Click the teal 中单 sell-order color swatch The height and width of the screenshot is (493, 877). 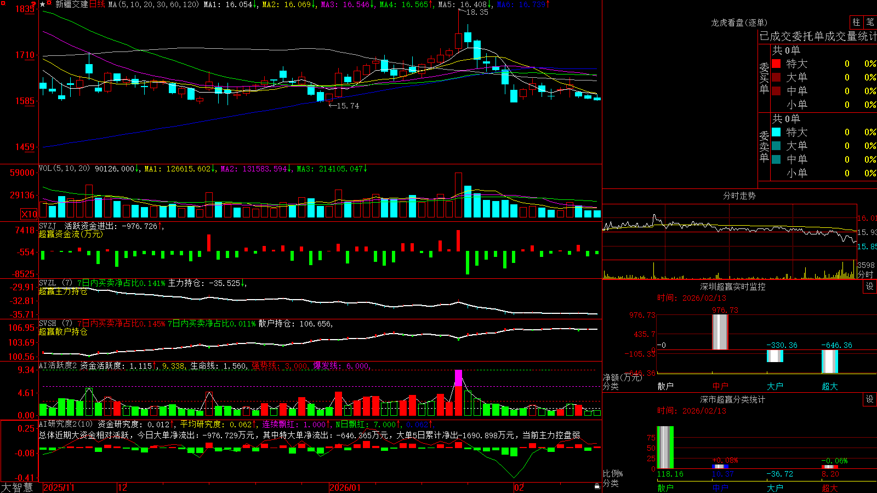pos(776,159)
